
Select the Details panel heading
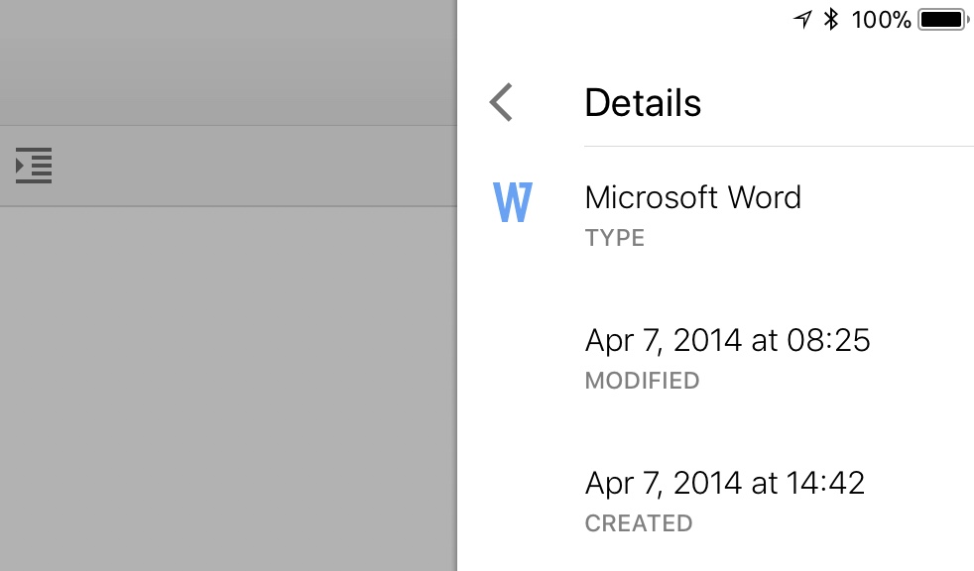coord(643,102)
